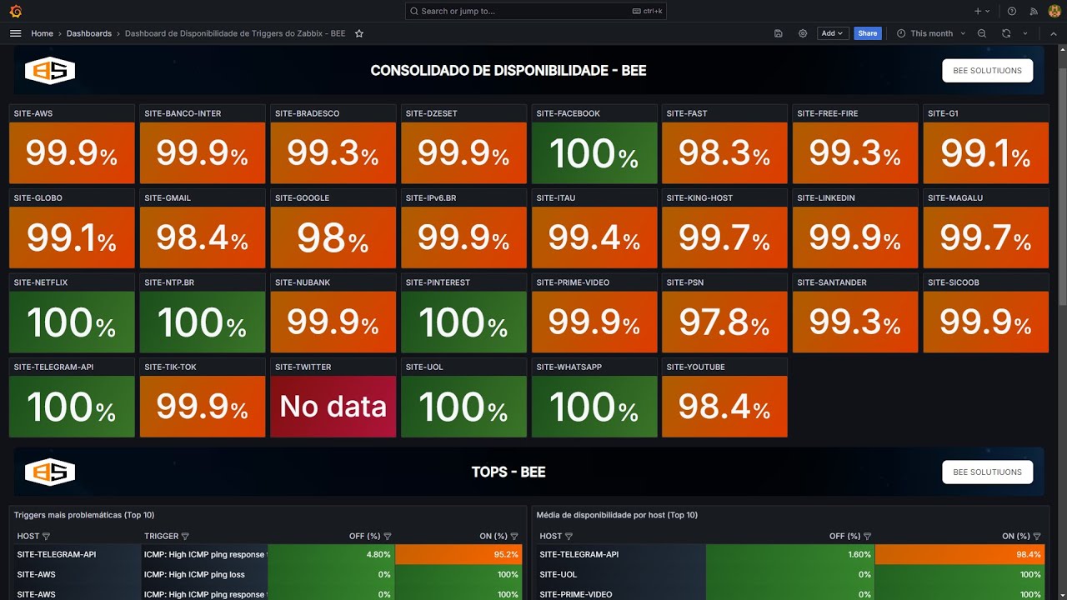Click BEE SOLUTIUONS button in TOPS header
Screen dimensions: 1067x600
click(987, 472)
